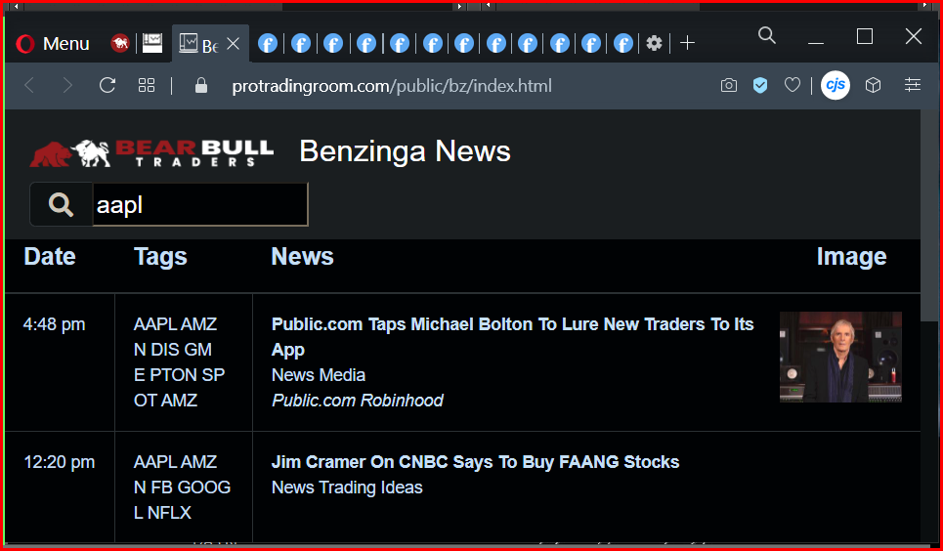The image size is (943, 551).
Task: Open the cjs extension icon
Action: click(x=836, y=85)
